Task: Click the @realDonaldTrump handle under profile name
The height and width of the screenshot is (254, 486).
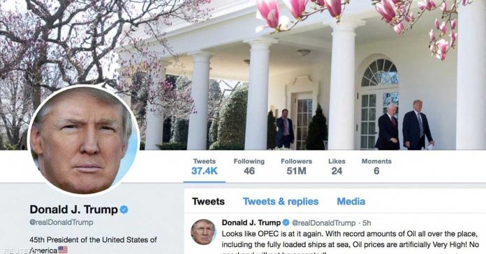Action: (x=61, y=222)
